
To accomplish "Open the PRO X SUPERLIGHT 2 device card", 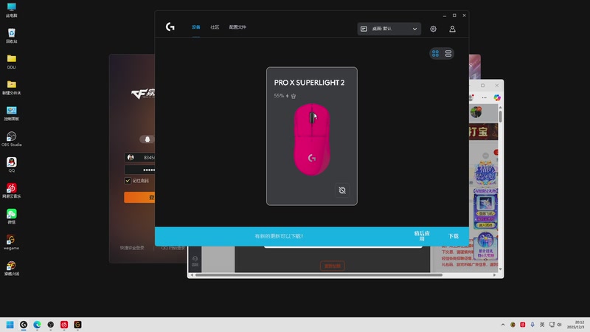I will click(x=312, y=136).
